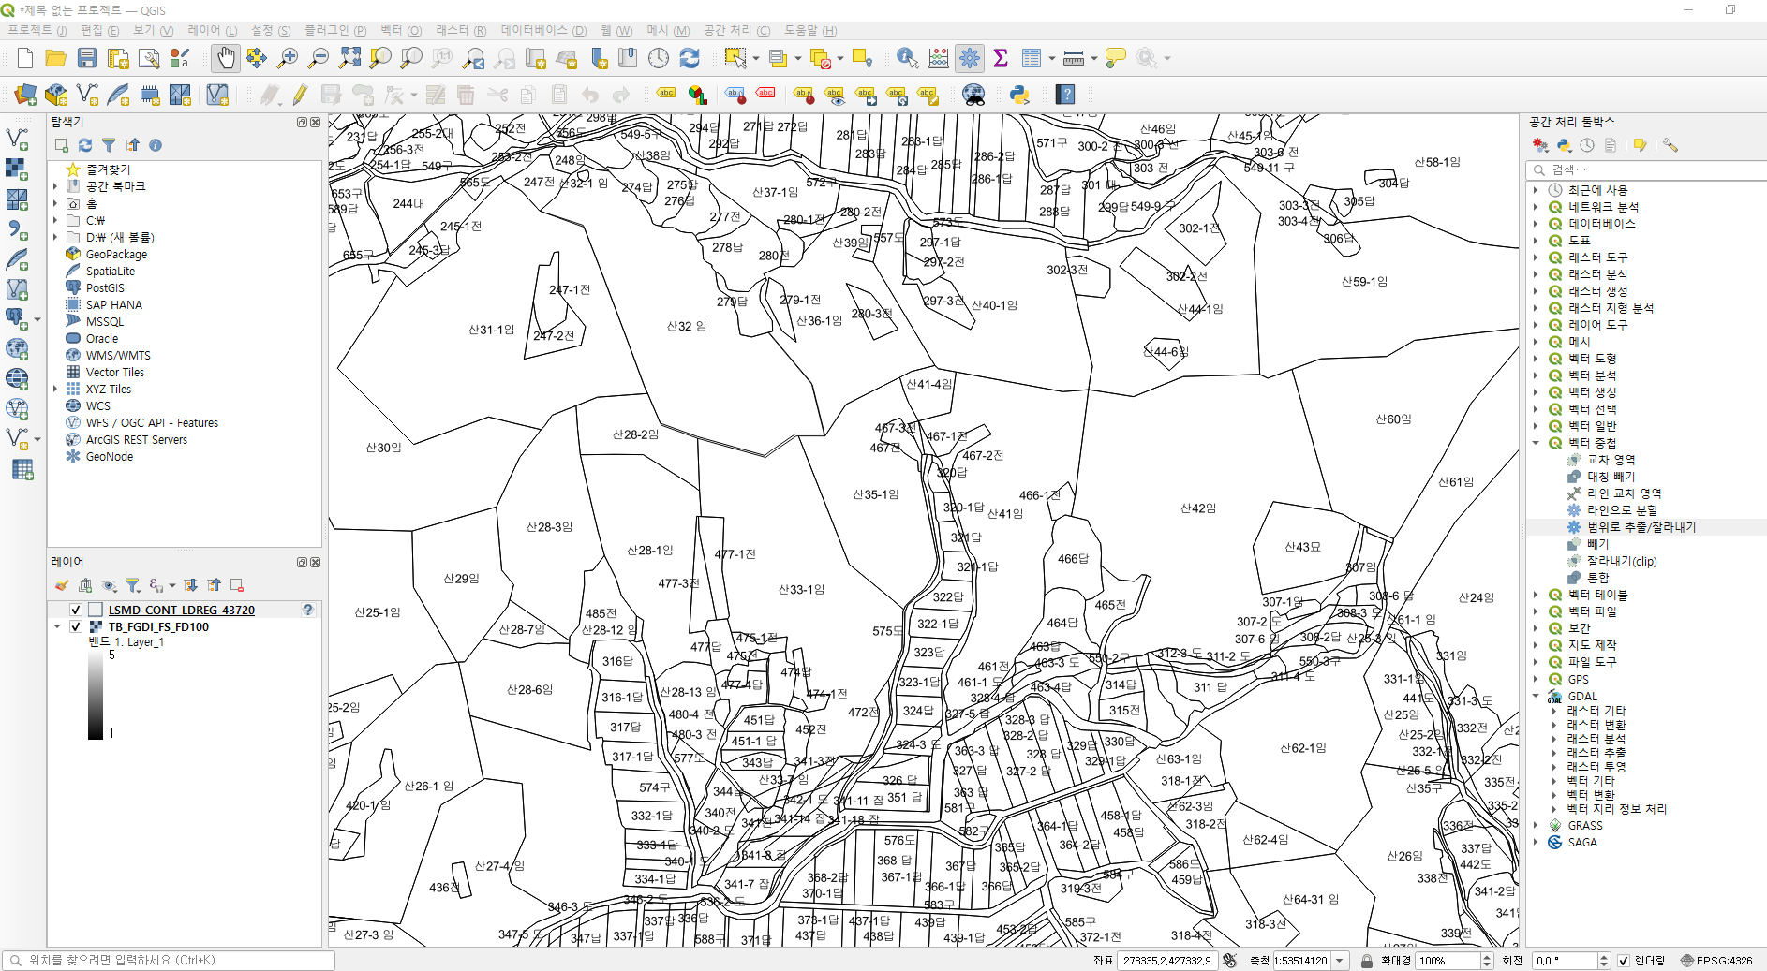1767x971 pixels.
Task: Click LSMD_CONT_LDREG_43720 layer symbol swatch
Action: [x=96, y=610]
